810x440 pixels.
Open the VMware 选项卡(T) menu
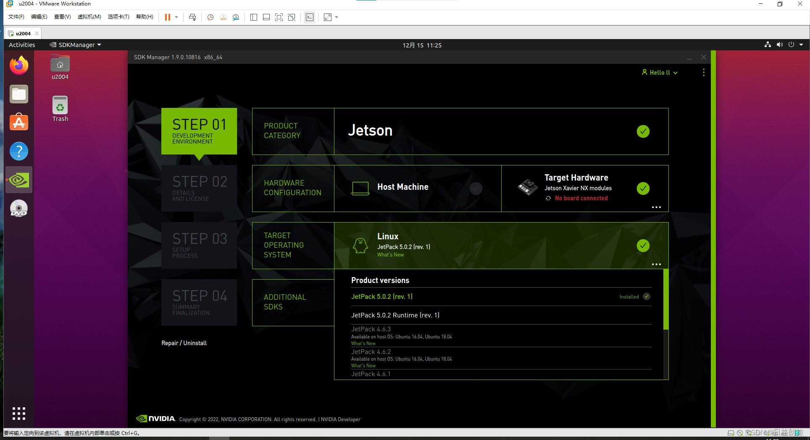pyautogui.click(x=118, y=17)
